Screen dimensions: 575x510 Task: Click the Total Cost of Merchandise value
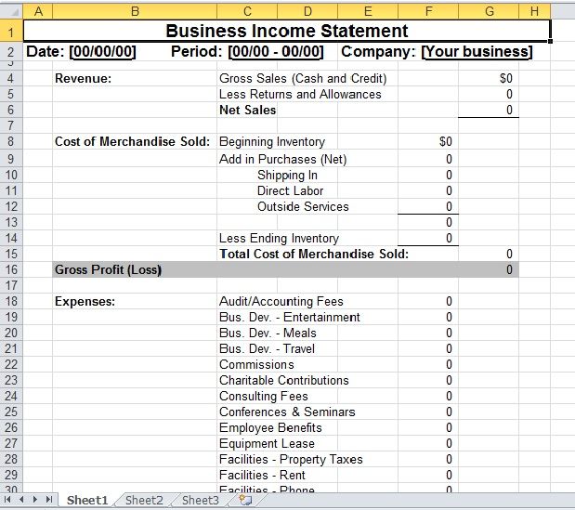(489, 255)
